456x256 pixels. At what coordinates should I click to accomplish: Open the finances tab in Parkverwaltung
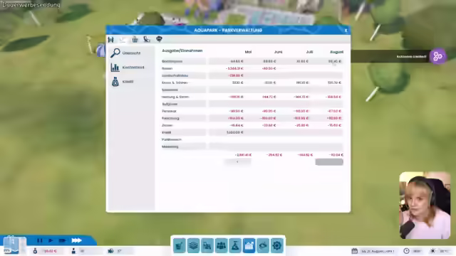[123, 40]
